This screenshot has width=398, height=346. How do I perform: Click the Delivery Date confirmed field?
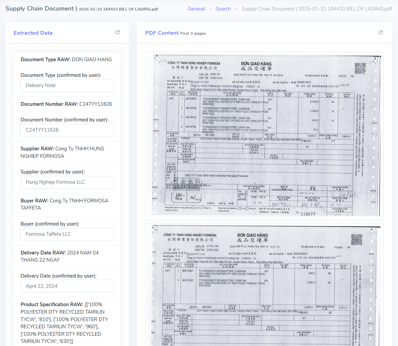67,286
